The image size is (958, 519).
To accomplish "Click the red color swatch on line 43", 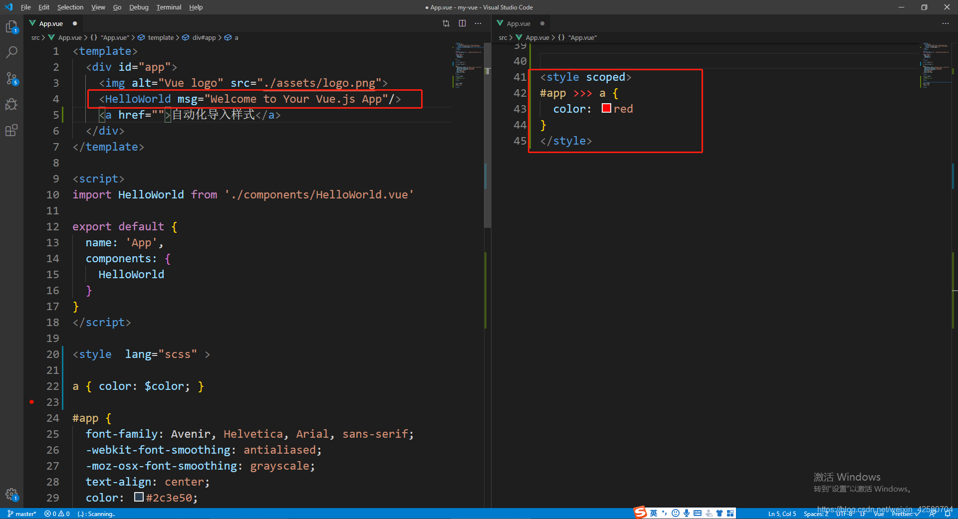I will (606, 108).
